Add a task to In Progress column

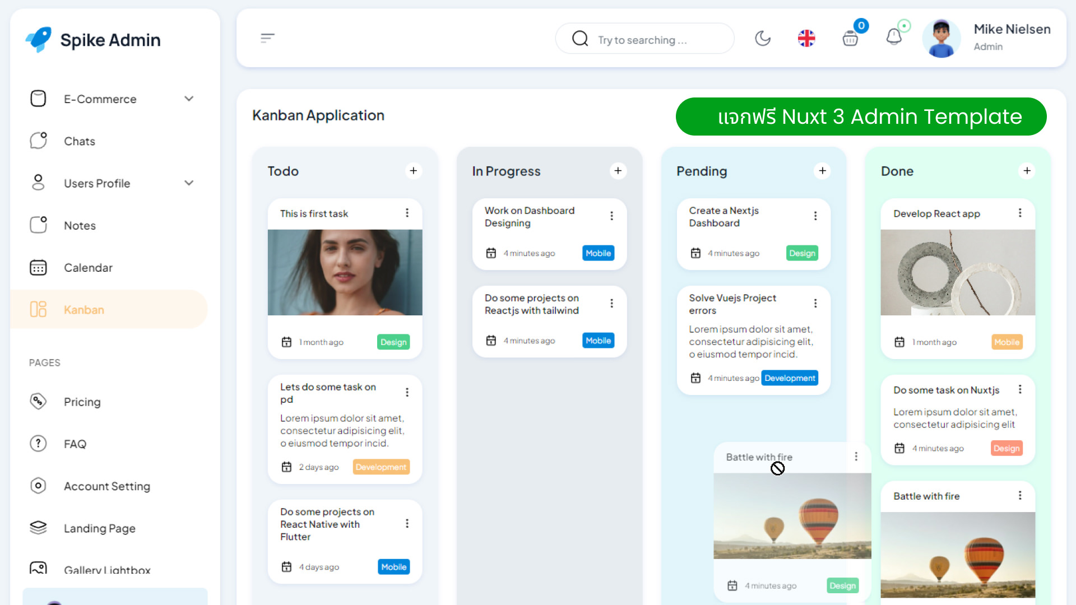pyautogui.click(x=618, y=171)
